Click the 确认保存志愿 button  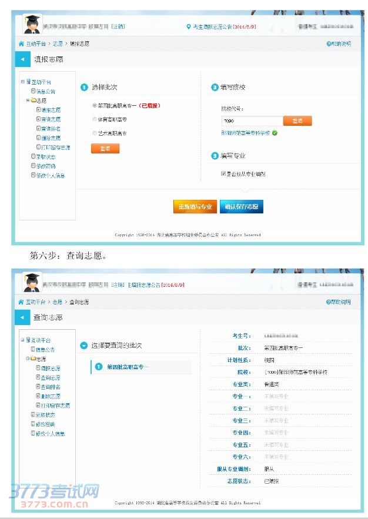click(x=241, y=207)
